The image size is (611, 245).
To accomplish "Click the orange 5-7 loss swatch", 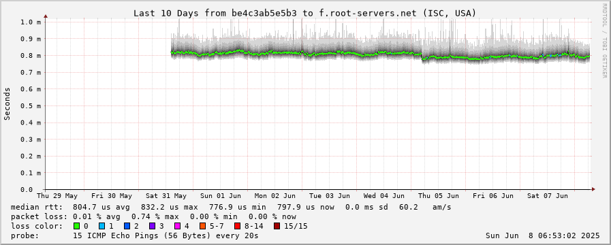I will pyautogui.click(x=202, y=226).
